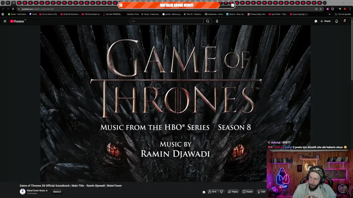Open the YouTube hamburger guide menu

point(5,21)
